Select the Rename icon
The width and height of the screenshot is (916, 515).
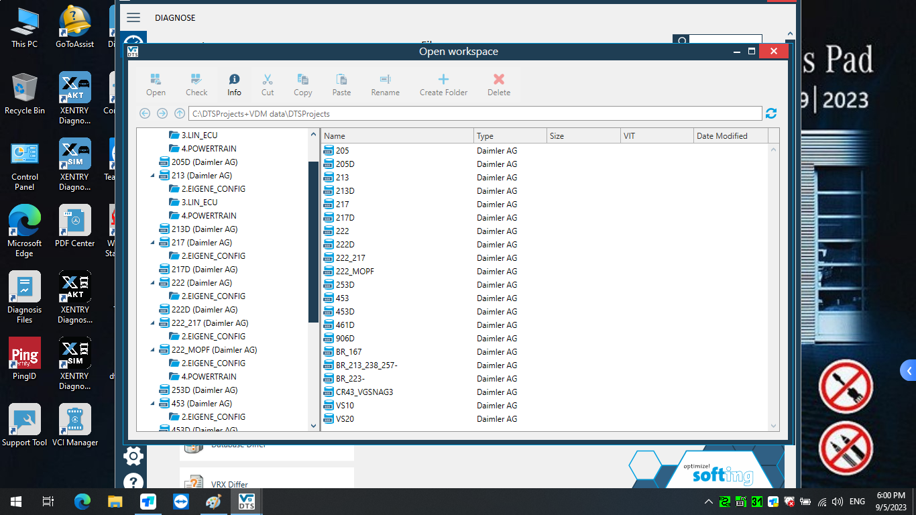point(385,83)
